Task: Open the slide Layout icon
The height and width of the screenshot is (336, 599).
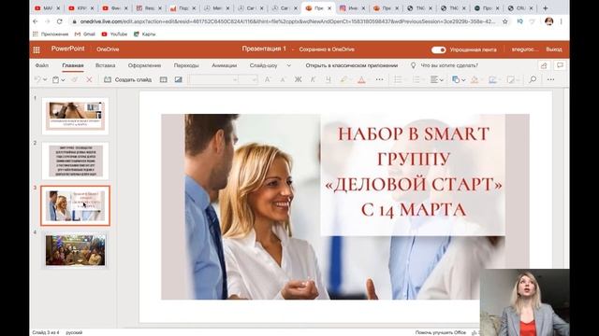Action: pyautogui.click(x=164, y=79)
